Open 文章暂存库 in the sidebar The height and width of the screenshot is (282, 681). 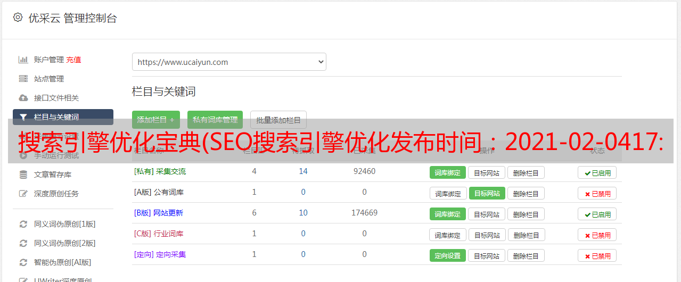click(x=53, y=175)
